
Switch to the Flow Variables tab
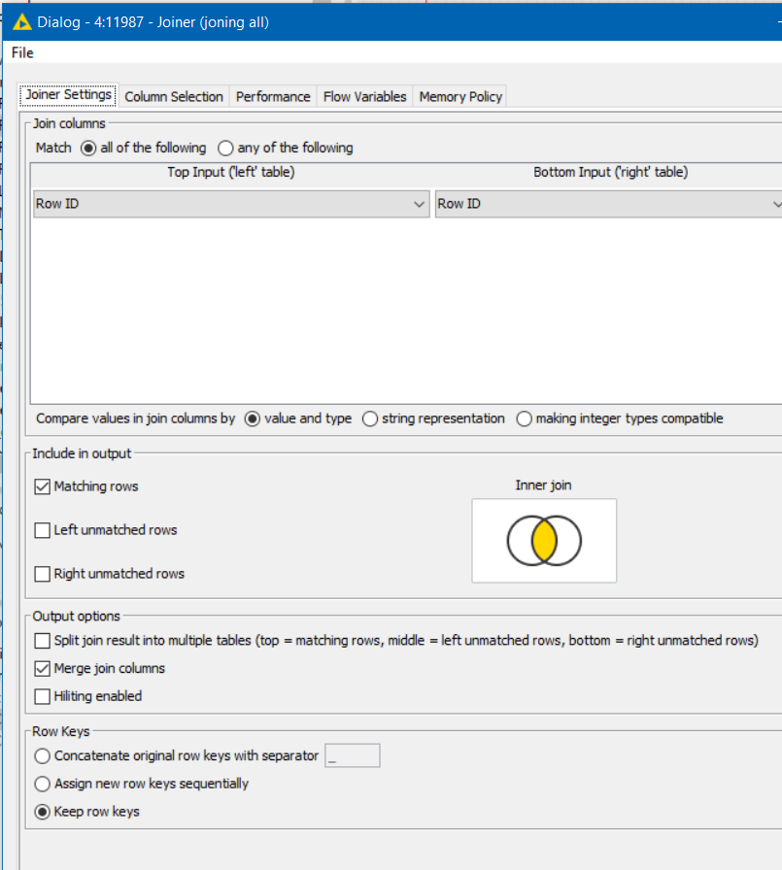pyautogui.click(x=364, y=96)
